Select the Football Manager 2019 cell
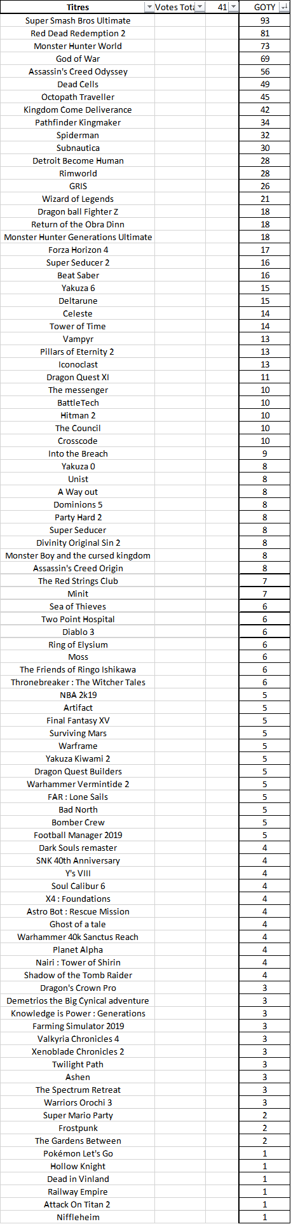Image resolution: width=291 pixels, height=1224 pixels. pos(78,835)
